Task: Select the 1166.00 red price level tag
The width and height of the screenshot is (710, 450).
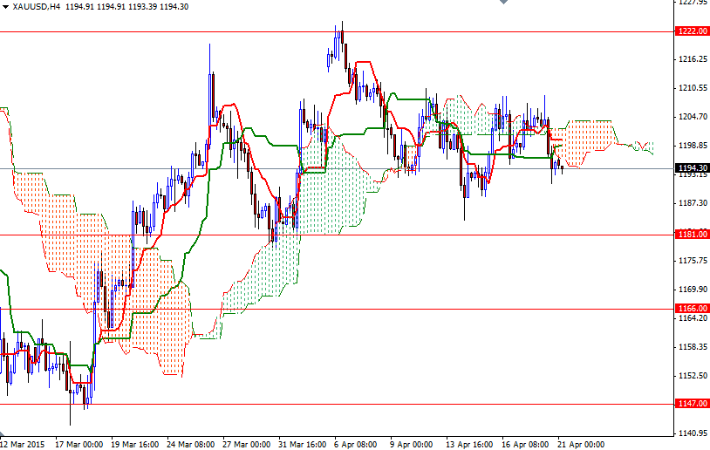Action: (691, 308)
